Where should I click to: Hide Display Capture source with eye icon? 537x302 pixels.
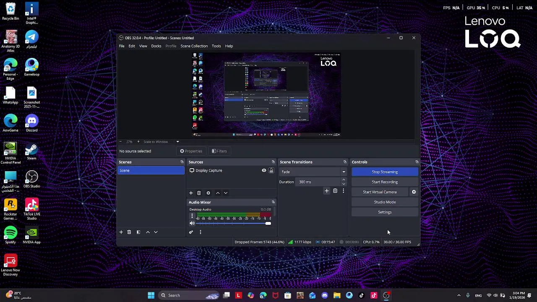(264, 171)
